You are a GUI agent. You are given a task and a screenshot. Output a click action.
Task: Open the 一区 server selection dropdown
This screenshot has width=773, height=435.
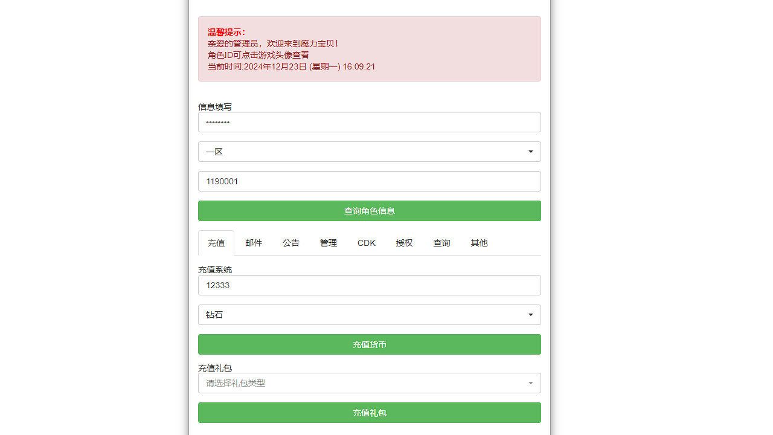tap(370, 152)
